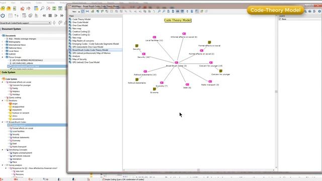Click the pink Security code node icon

click(144, 54)
